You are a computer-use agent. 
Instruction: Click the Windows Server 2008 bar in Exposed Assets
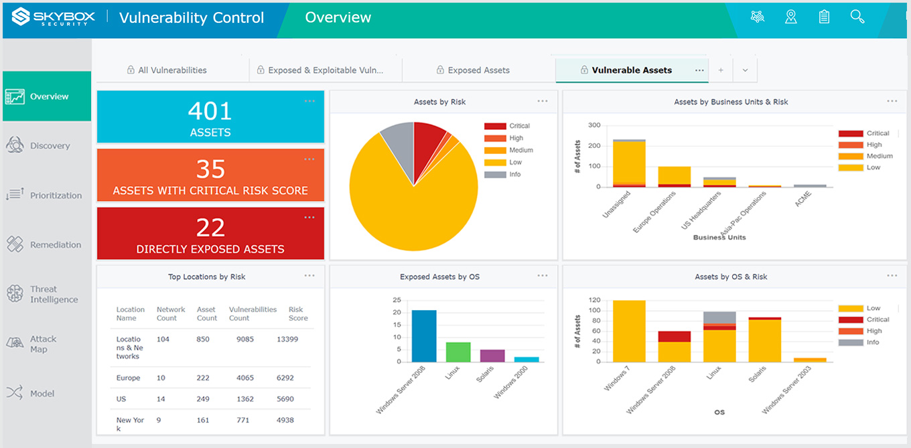tap(424, 335)
